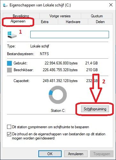This screenshot has height=160, width=116.
Task: Open the Vorige versies tab
Action: (x=60, y=16)
